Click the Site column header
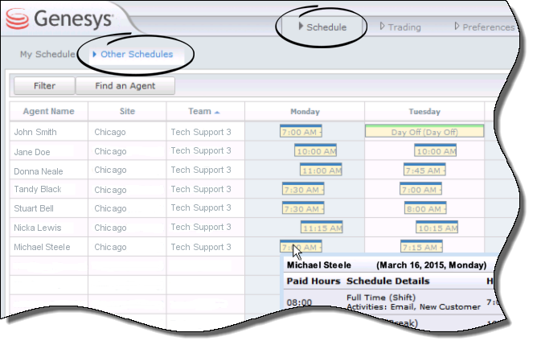 coord(127,111)
